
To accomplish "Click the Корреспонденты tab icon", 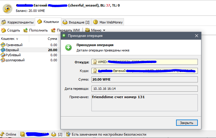I will tap(4, 22).
